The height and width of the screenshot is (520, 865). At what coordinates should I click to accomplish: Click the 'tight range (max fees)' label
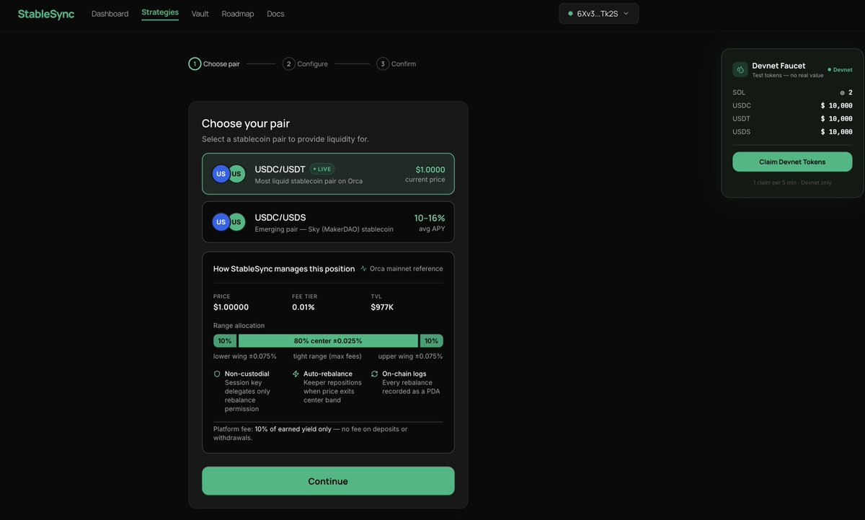327,356
